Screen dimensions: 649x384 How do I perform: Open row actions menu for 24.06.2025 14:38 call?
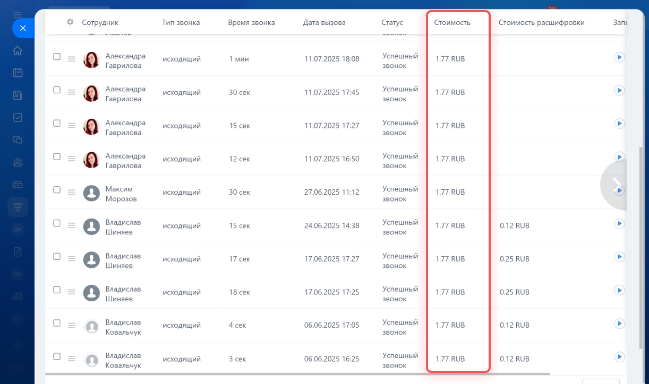click(x=72, y=225)
